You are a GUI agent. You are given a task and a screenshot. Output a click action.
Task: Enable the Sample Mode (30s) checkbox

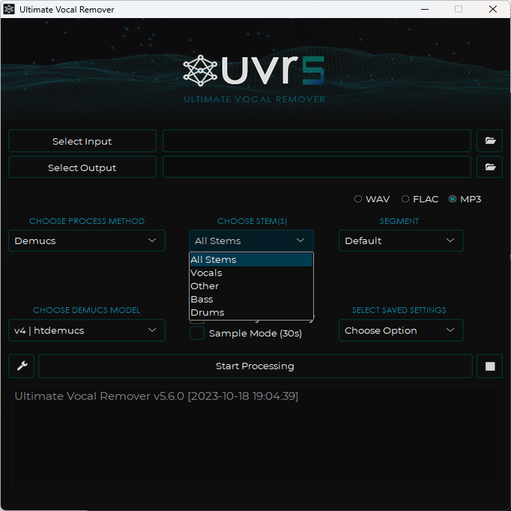click(x=197, y=333)
